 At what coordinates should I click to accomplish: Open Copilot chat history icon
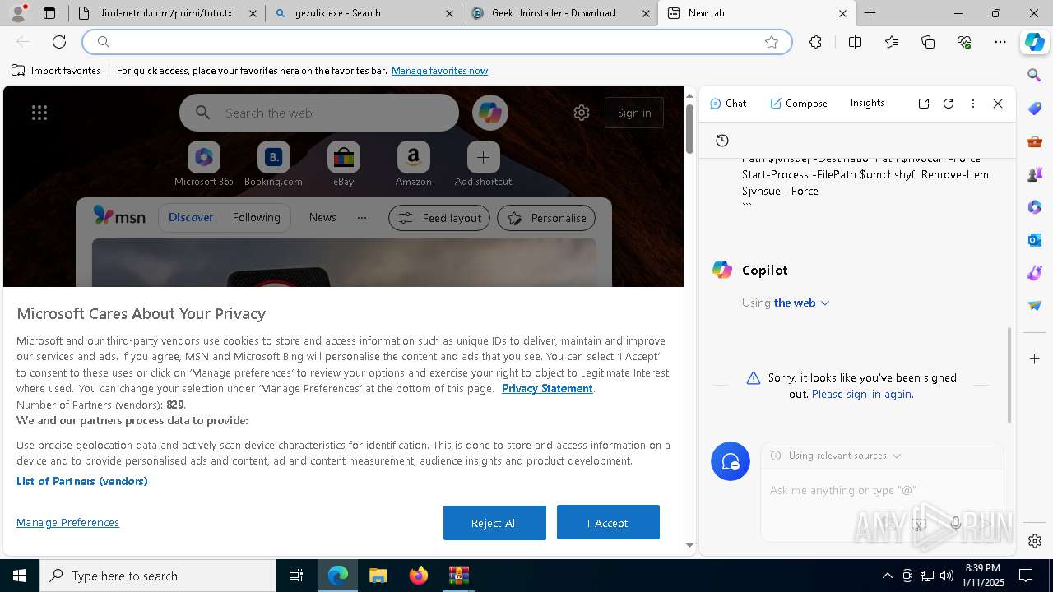(722, 141)
